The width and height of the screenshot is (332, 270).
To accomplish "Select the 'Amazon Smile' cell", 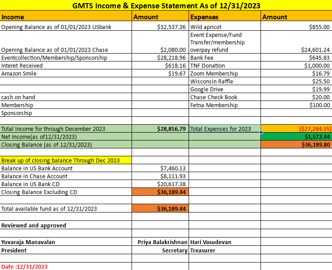I will coord(66,73).
